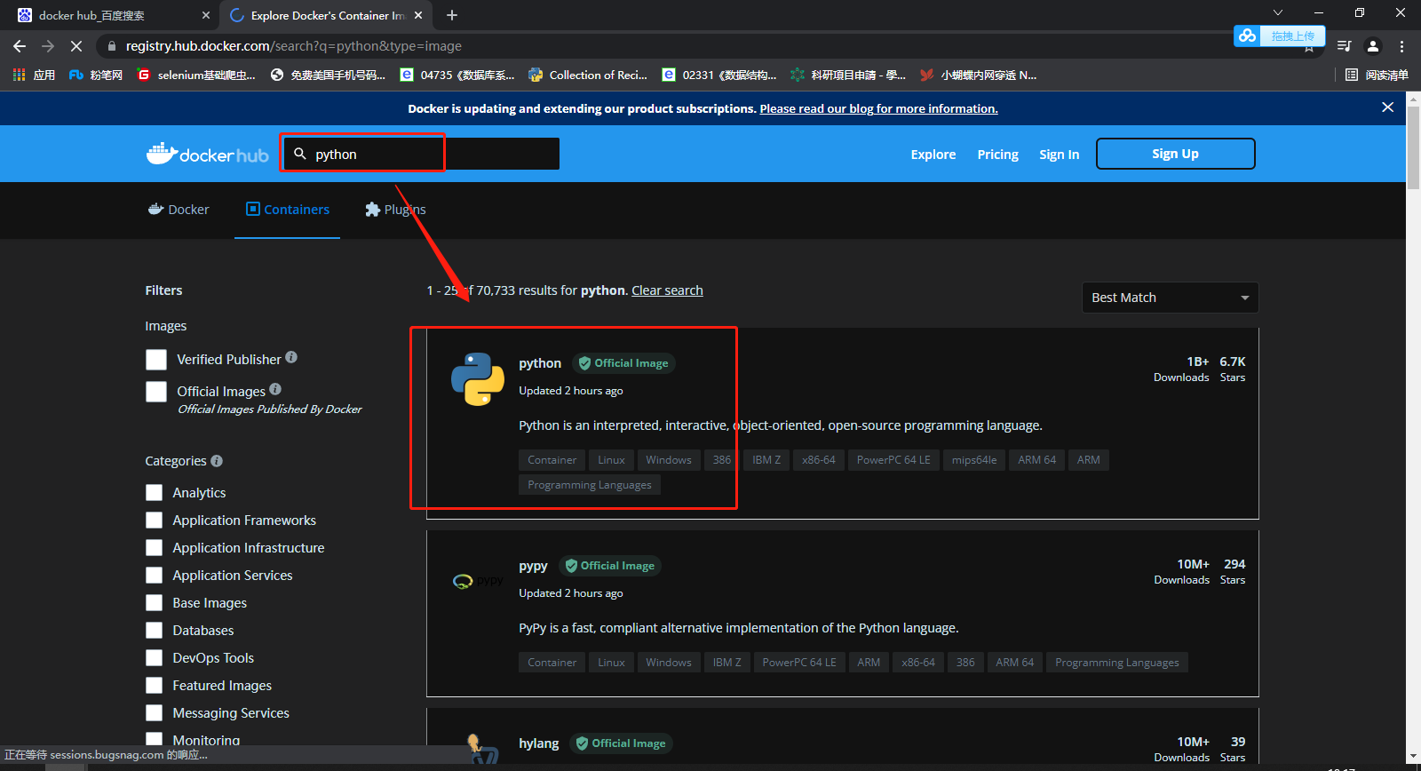Go back to the previous browser page
1421x771 pixels.
[20, 46]
